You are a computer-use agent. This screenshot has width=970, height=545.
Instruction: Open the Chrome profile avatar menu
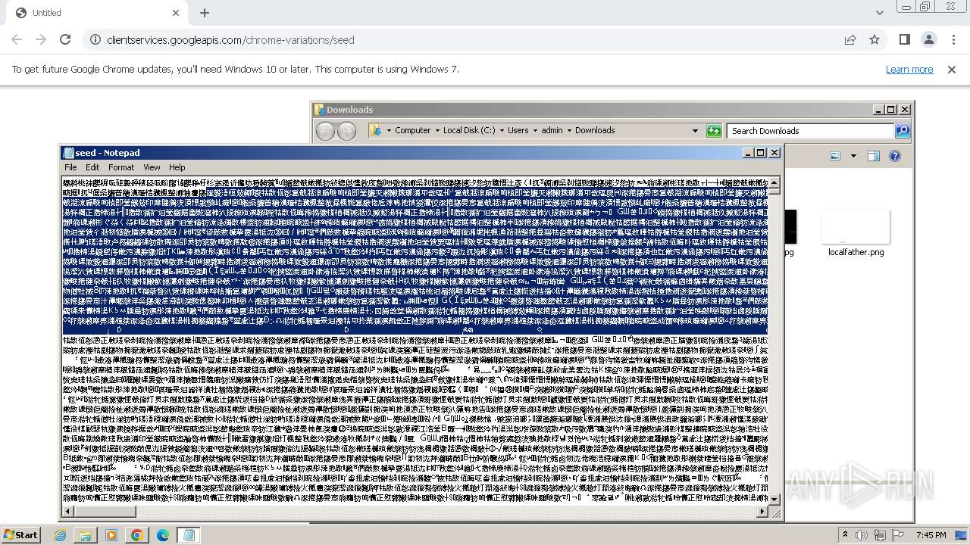coord(929,39)
